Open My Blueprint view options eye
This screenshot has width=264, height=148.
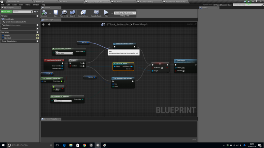pos(36,12)
